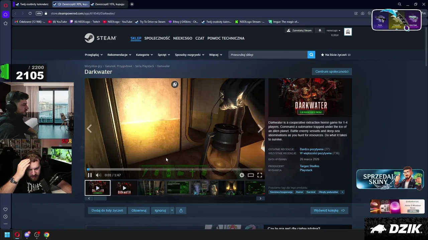428x240 pixels.
Task: Open share icon button next to Ignoruj
Action: (181, 210)
